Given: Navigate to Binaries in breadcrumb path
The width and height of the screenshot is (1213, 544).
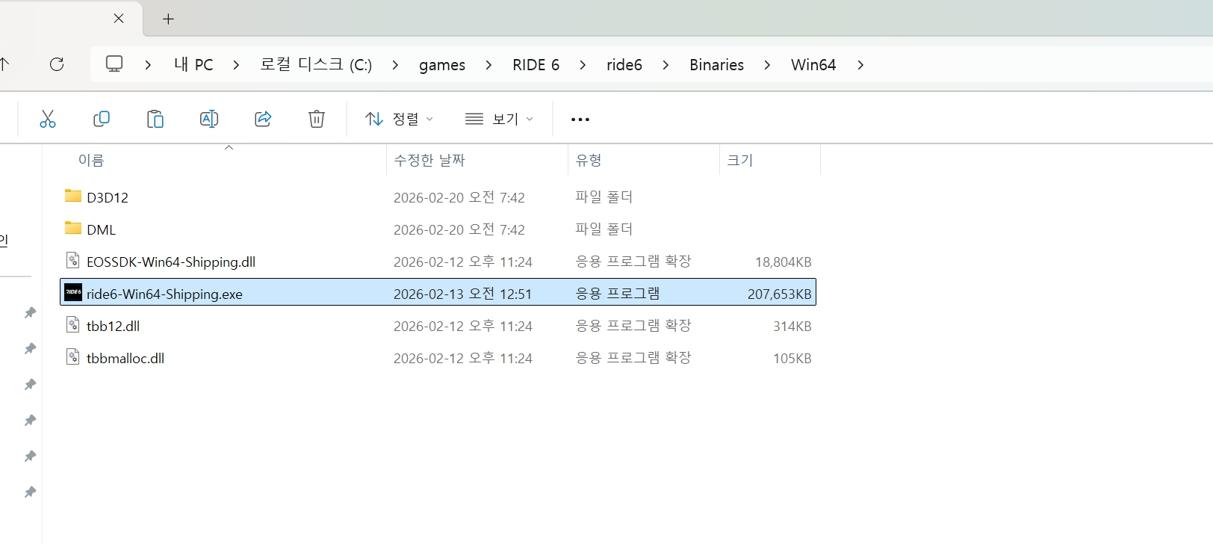Looking at the screenshot, I should (x=716, y=65).
